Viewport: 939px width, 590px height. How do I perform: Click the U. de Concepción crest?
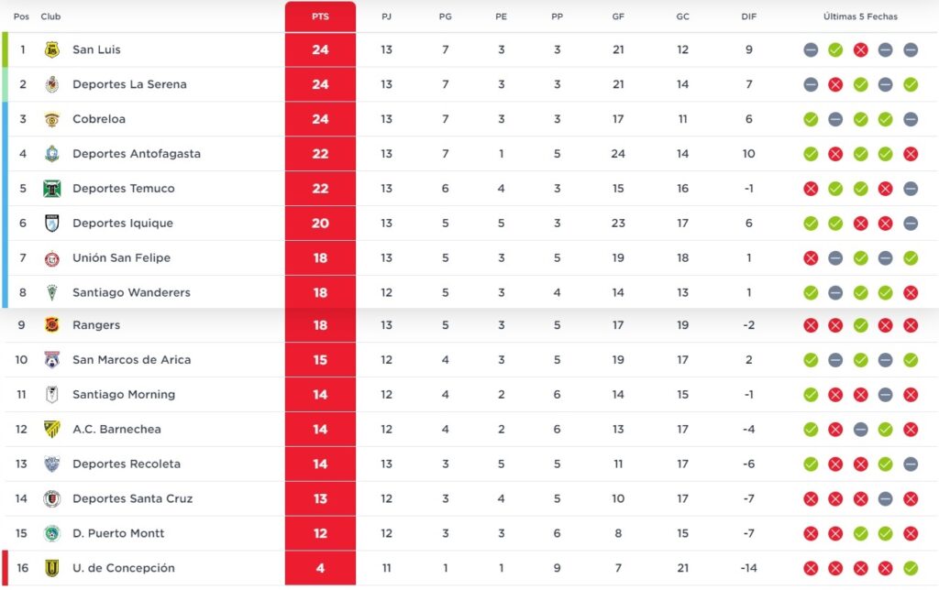point(51,568)
